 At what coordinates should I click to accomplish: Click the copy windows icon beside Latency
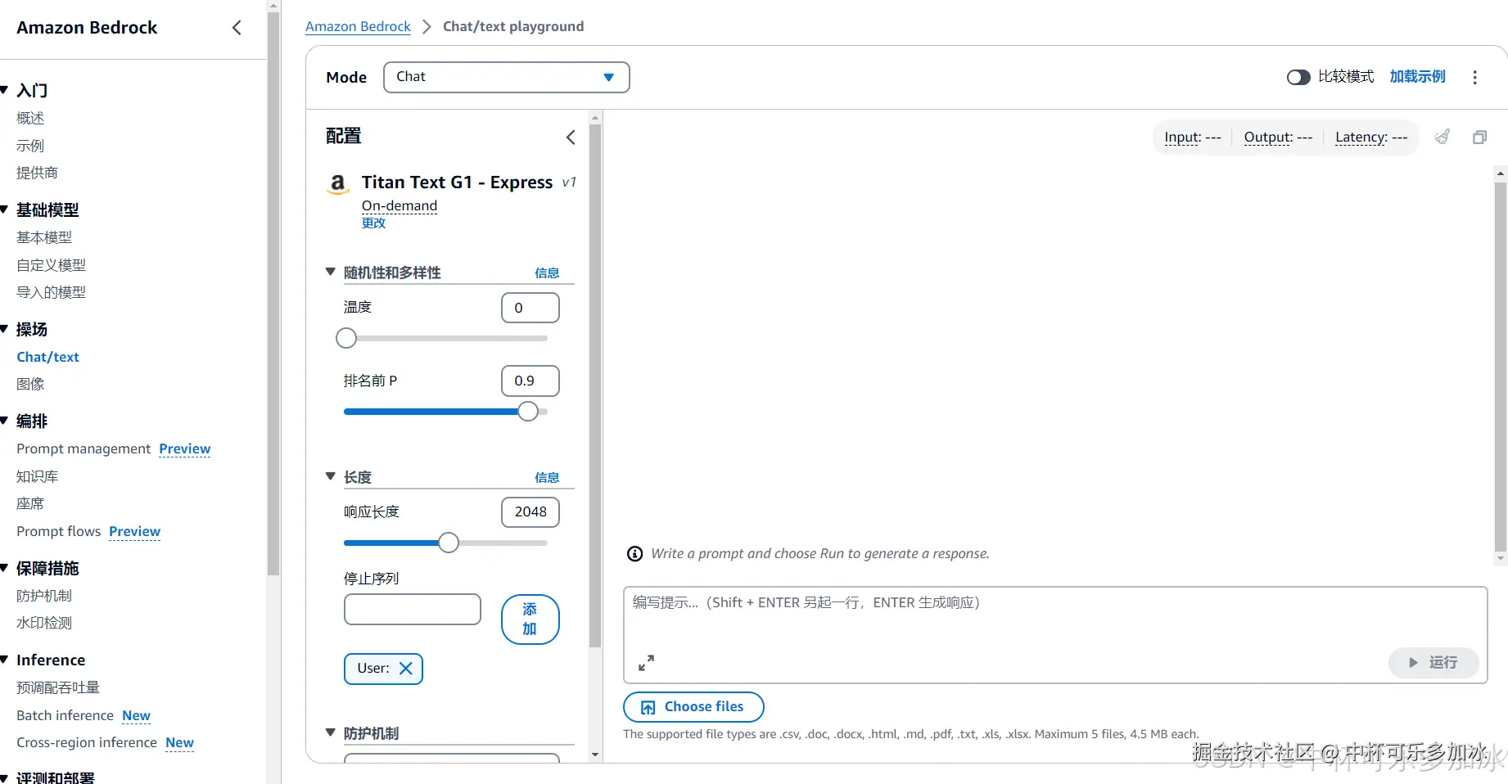1479,137
